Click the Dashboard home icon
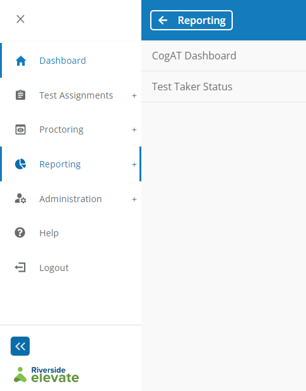The height and width of the screenshot is (391, 306). point(21,61)
